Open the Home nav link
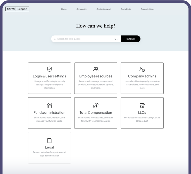191x174 pixels. [64, 9]
